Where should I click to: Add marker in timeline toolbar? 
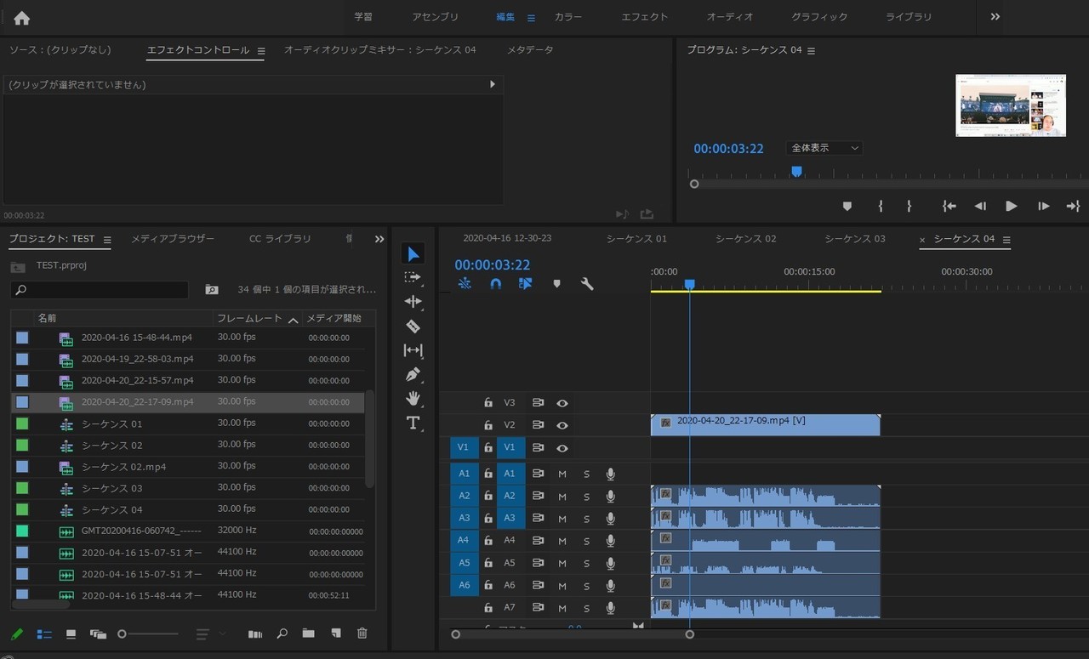[556, 284]
